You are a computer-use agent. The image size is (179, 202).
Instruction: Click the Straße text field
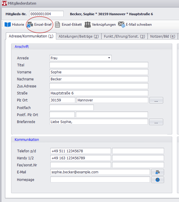pyautogui.click(x=99, y=93)
